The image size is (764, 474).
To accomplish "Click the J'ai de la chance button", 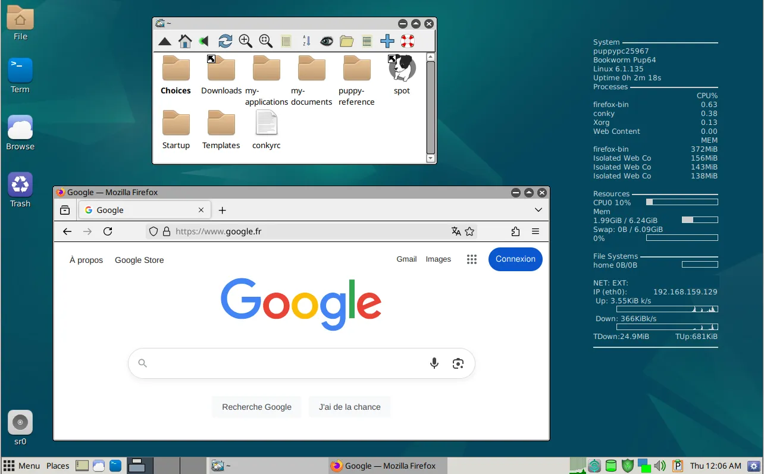I will [350, 407].
